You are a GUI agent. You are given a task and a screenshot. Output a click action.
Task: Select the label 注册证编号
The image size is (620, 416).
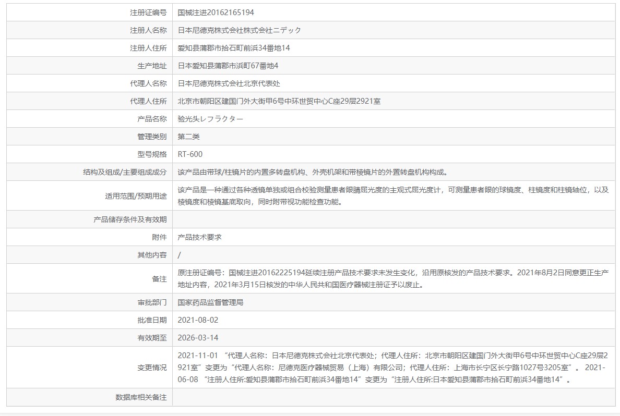point(148,13)
